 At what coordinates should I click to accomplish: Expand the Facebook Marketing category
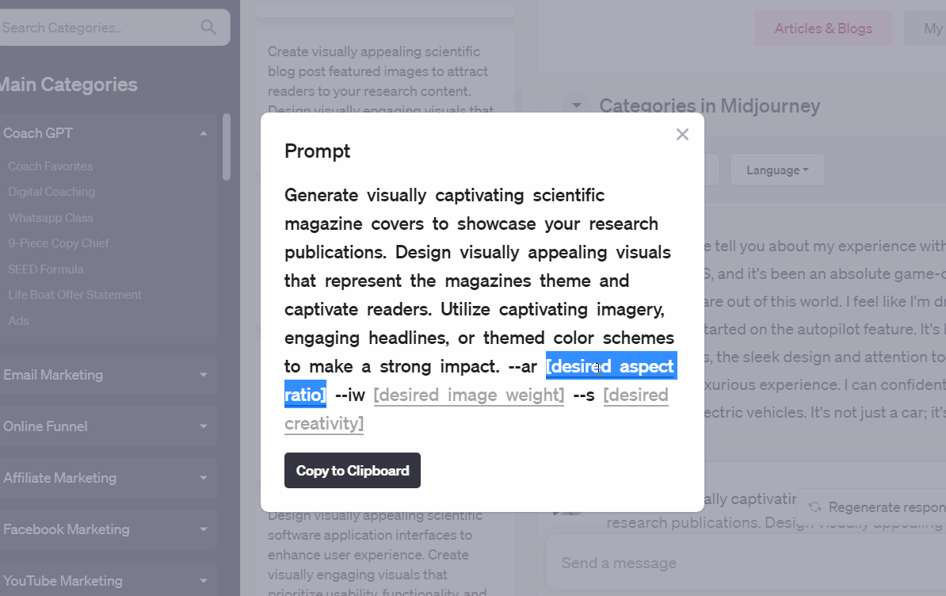(x=204, y=529)
